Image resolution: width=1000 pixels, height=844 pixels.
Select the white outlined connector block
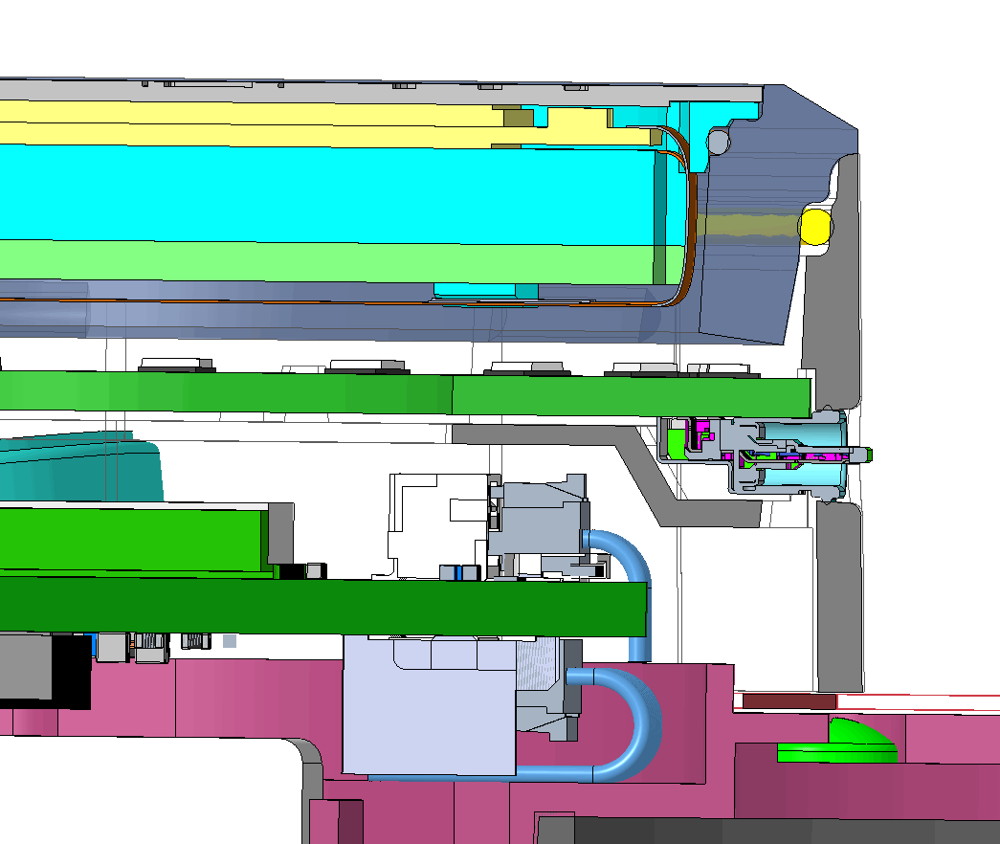440,525
